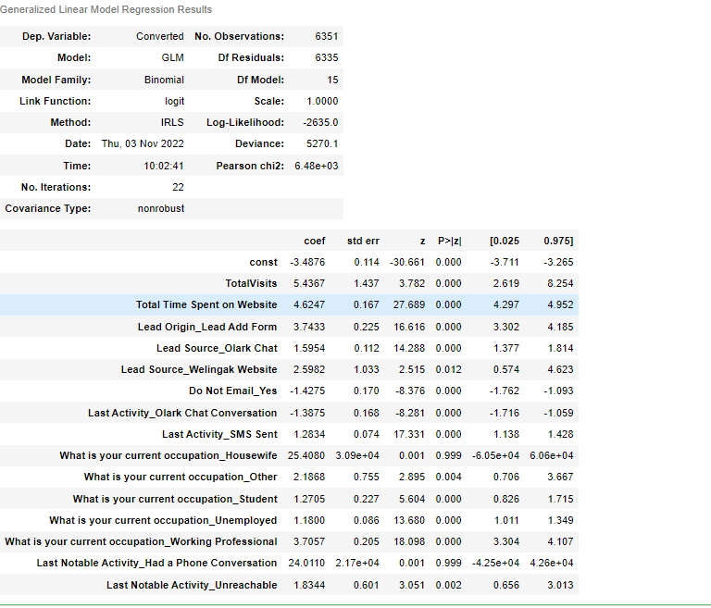
Task: Select 'Lead Source_Olark Chat' row label
Action: tap(217, 348)
